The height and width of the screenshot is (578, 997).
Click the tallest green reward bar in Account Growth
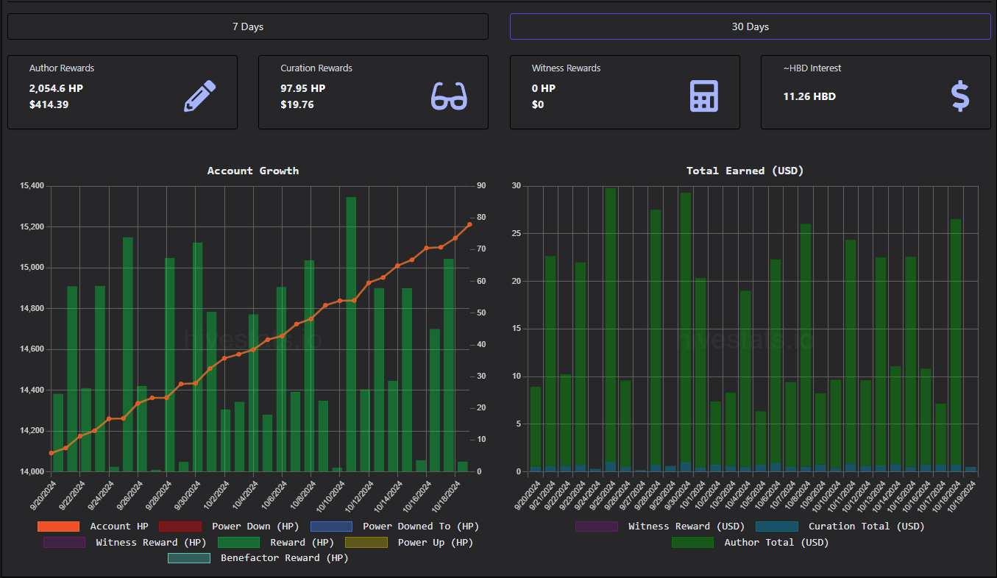(351, 334)
